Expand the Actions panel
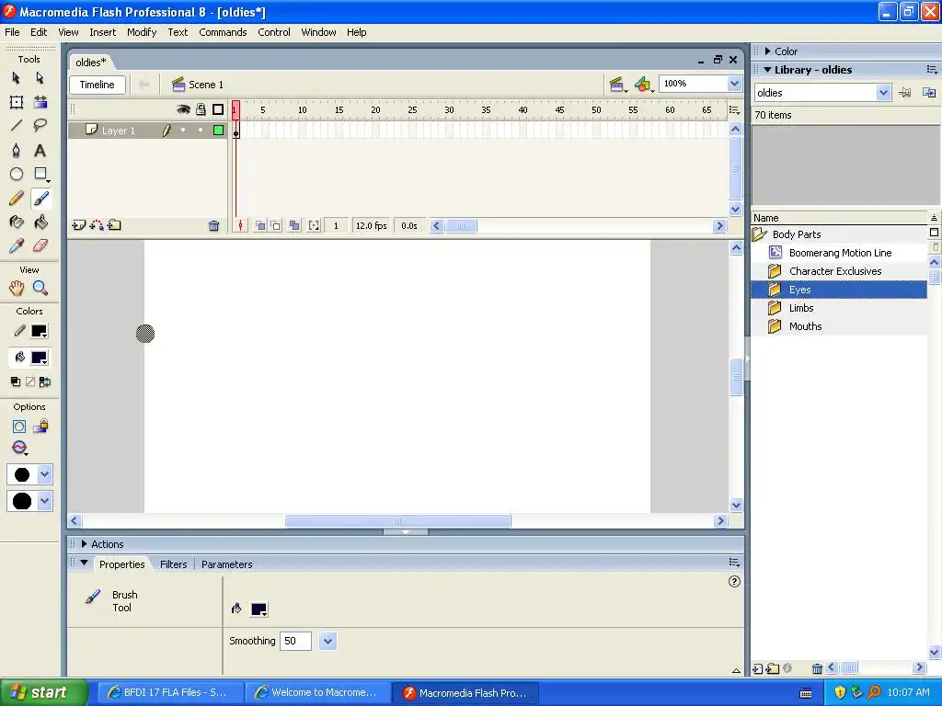 84,544
